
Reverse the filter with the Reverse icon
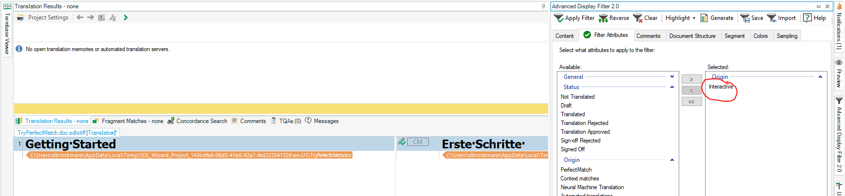tap(603, 18)
